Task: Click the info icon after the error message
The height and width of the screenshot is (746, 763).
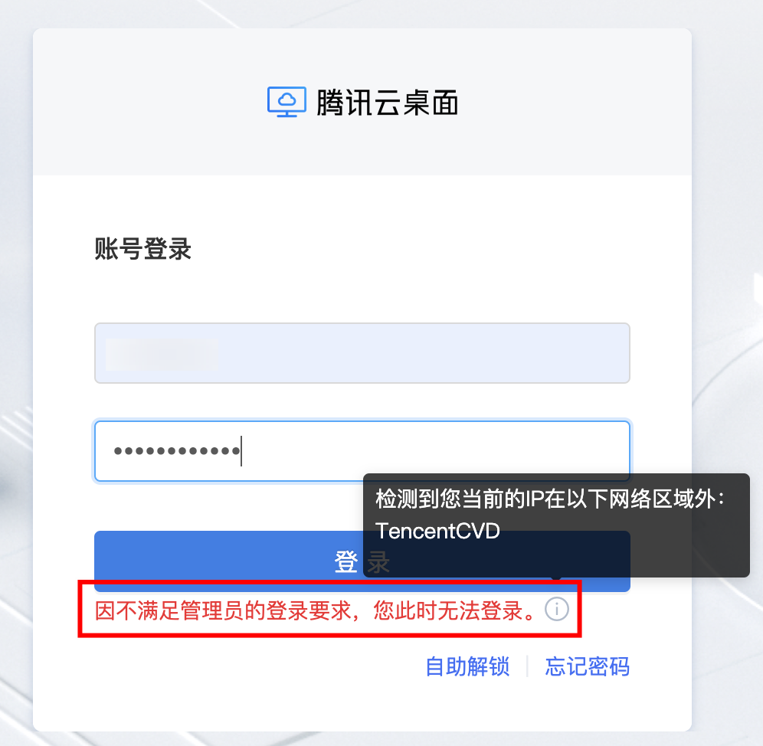Action: 557,609
